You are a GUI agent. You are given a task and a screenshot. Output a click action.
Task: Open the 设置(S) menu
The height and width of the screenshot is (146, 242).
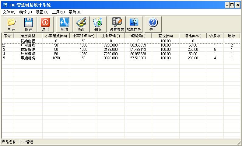tap(42, 12)
